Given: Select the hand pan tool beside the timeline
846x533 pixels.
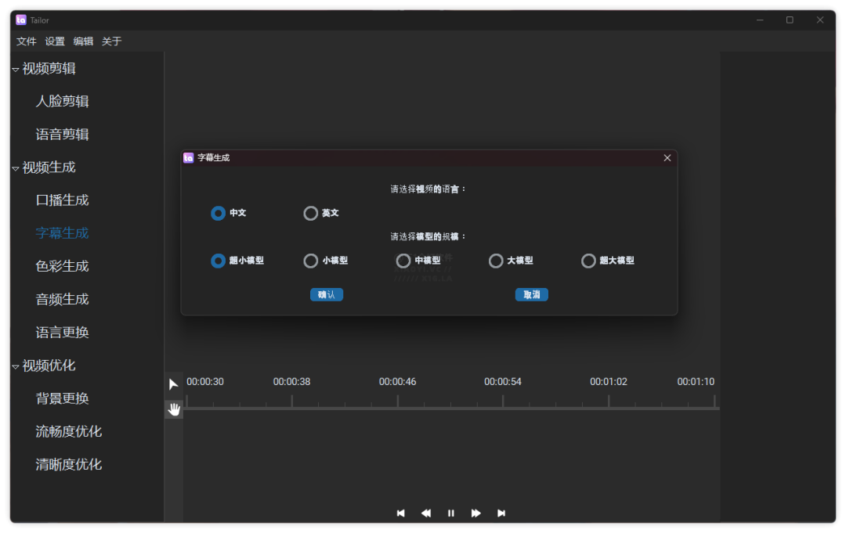Looking at the screenshot, I should (x=174, y=408).
